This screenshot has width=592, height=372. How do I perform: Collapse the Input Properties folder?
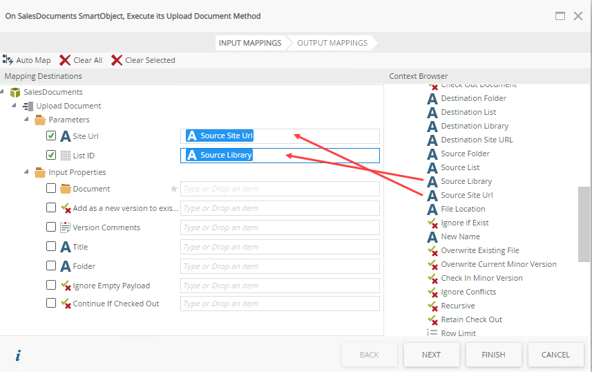pos(27,172)
